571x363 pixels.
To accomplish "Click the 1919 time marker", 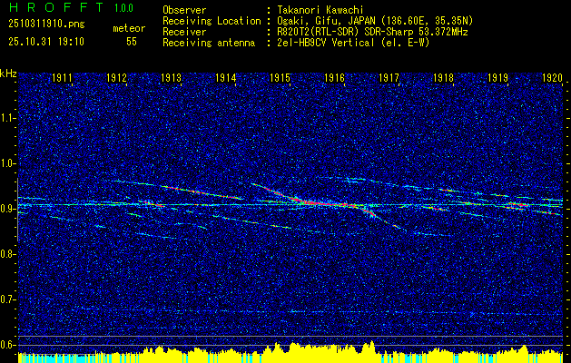I will click(497, 77).
